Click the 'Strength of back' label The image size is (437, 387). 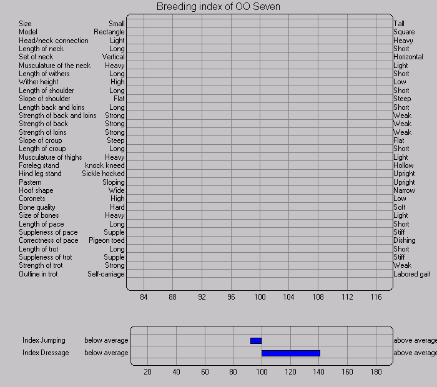tap(43, 124)
